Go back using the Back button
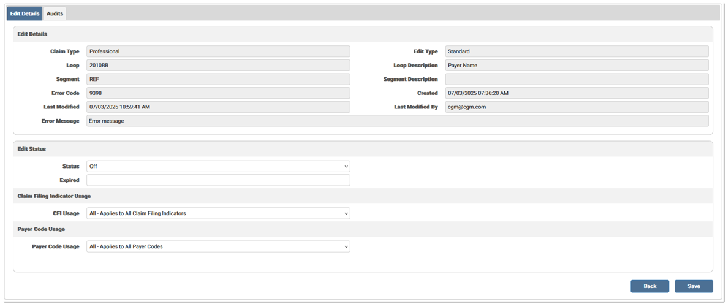The height and width of the screenshot is (304, 726). coord(649,286)
